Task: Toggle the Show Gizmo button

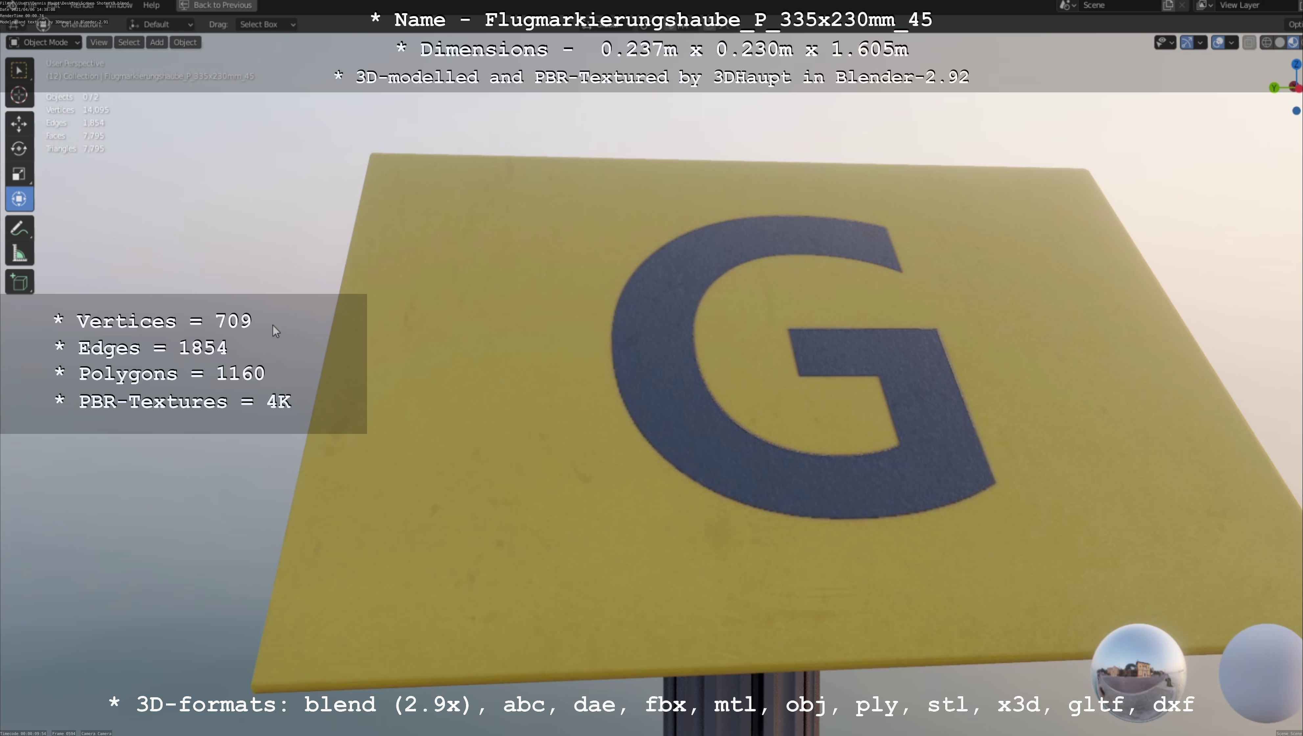Action: [x=1187, y=42]
